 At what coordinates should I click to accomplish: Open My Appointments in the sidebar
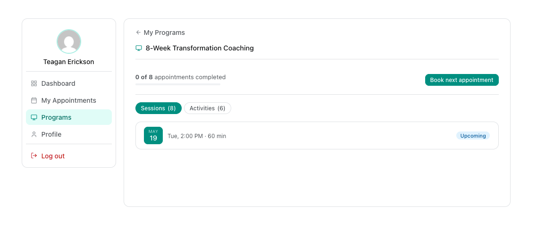point(69,100)
